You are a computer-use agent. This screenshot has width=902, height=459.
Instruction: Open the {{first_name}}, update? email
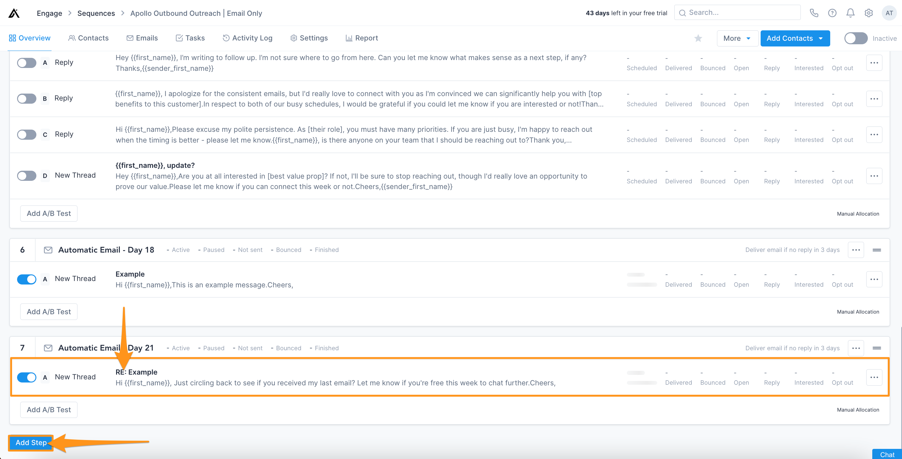[155, 165]
